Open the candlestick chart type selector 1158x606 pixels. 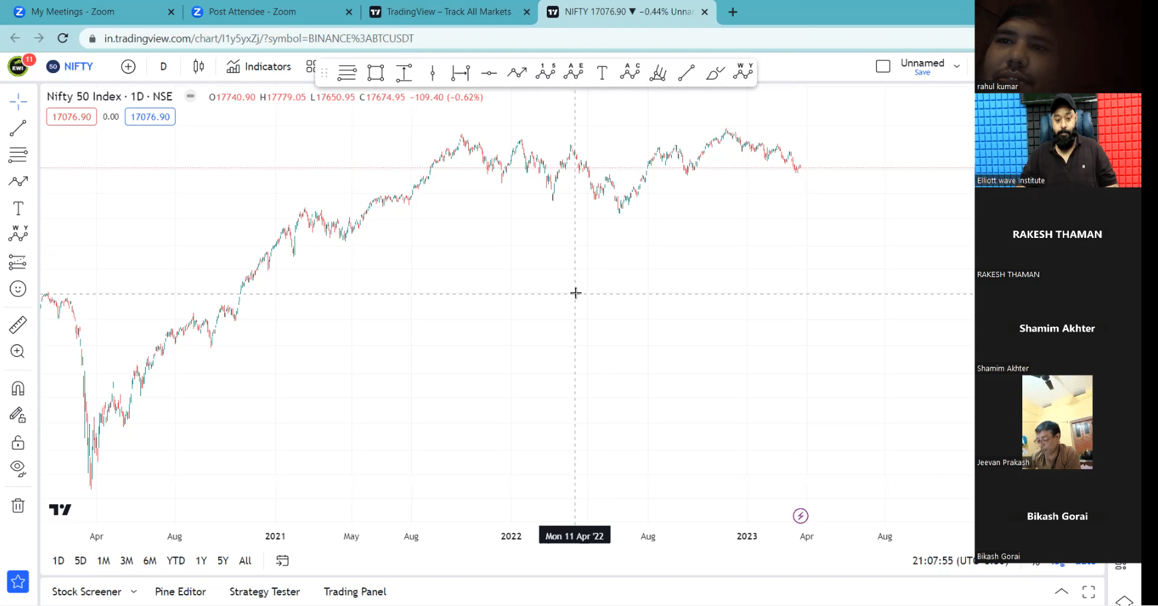click(x=198, y=66)
